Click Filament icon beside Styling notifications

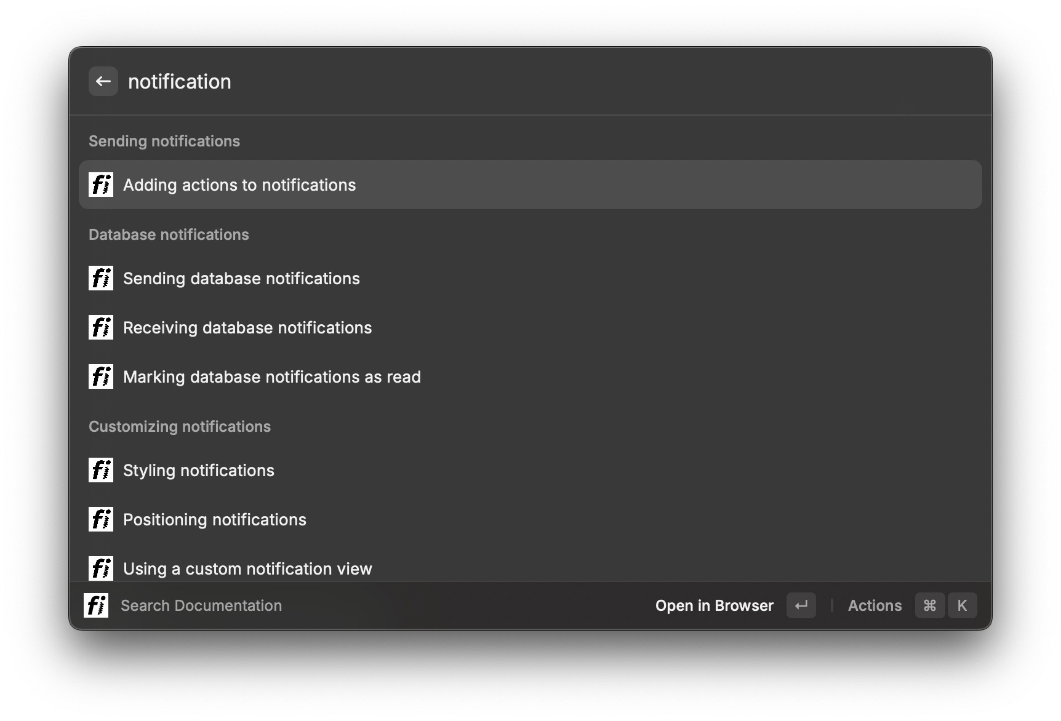click(101, 470)
